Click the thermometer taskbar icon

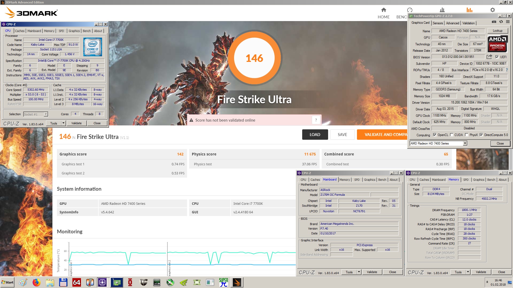[x=90, y=282]
